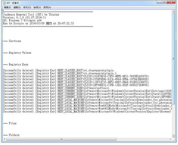Open the 檔案(F) menu

tap(7, 8)
